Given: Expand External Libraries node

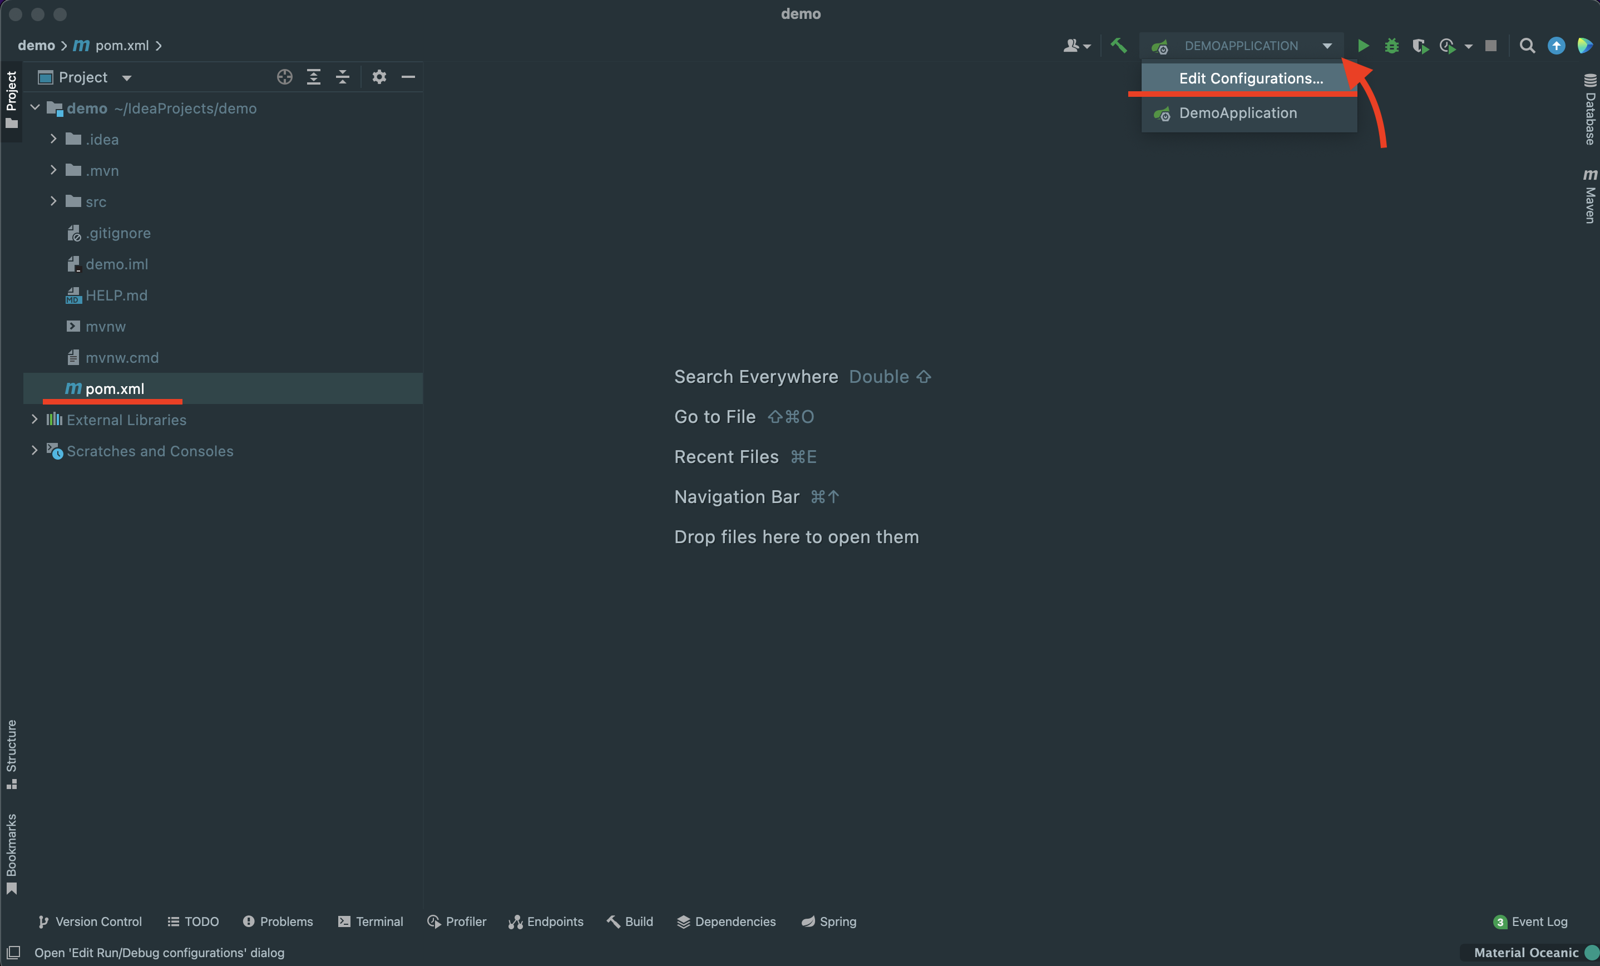Looking at the screenshot, I should (35, 420).
